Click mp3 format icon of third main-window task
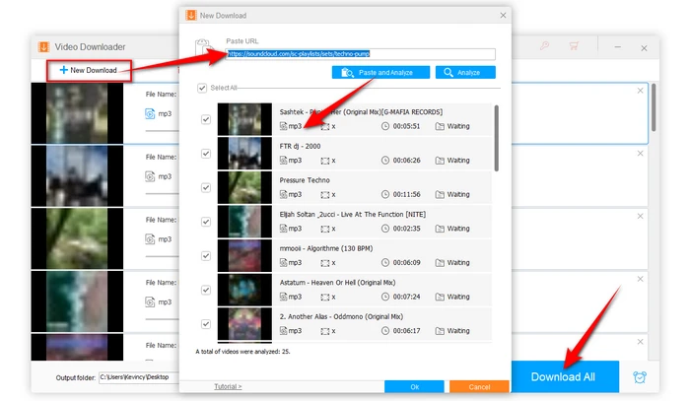This screenshot has width=690, height=401. [x=150, y=239]
